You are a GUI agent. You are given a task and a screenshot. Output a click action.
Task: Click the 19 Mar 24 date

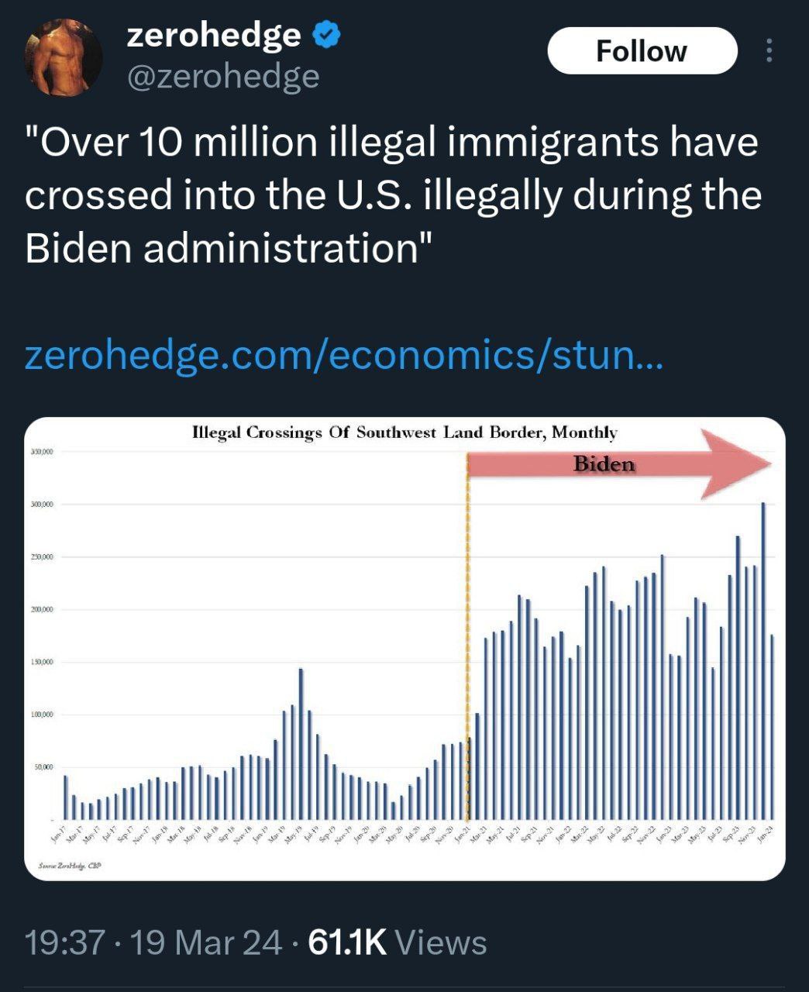[206, 942]
